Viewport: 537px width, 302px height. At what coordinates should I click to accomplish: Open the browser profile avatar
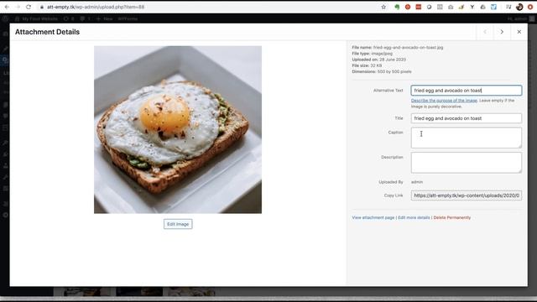point(519,7)
